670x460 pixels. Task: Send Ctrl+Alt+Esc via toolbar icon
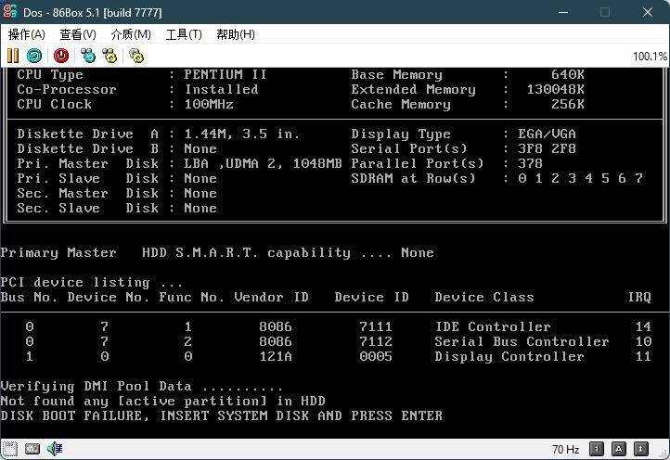coord(110,56)
